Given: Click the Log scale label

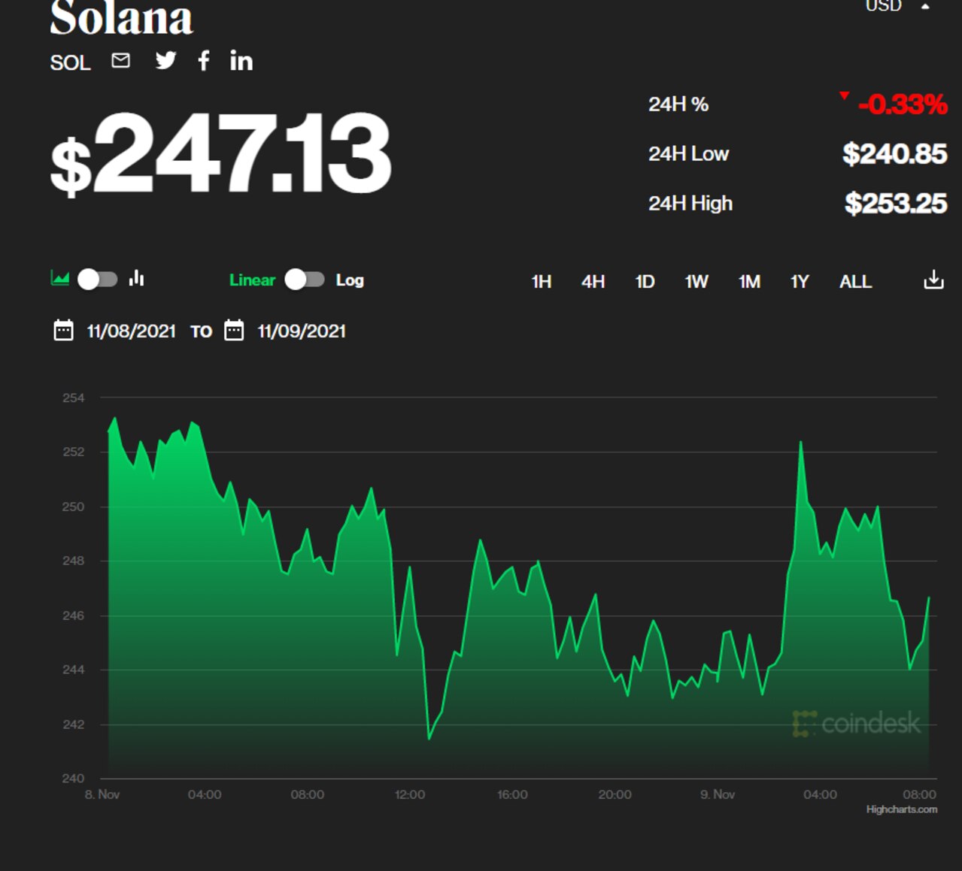Looking at the screenshot, I should [350, 280].
